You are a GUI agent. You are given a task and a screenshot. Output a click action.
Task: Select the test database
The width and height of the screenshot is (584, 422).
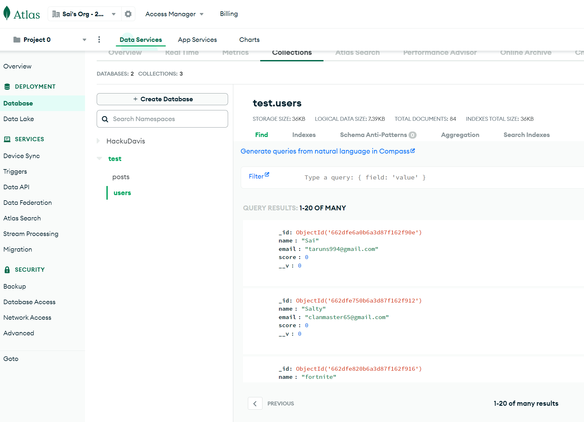point(115,159)
